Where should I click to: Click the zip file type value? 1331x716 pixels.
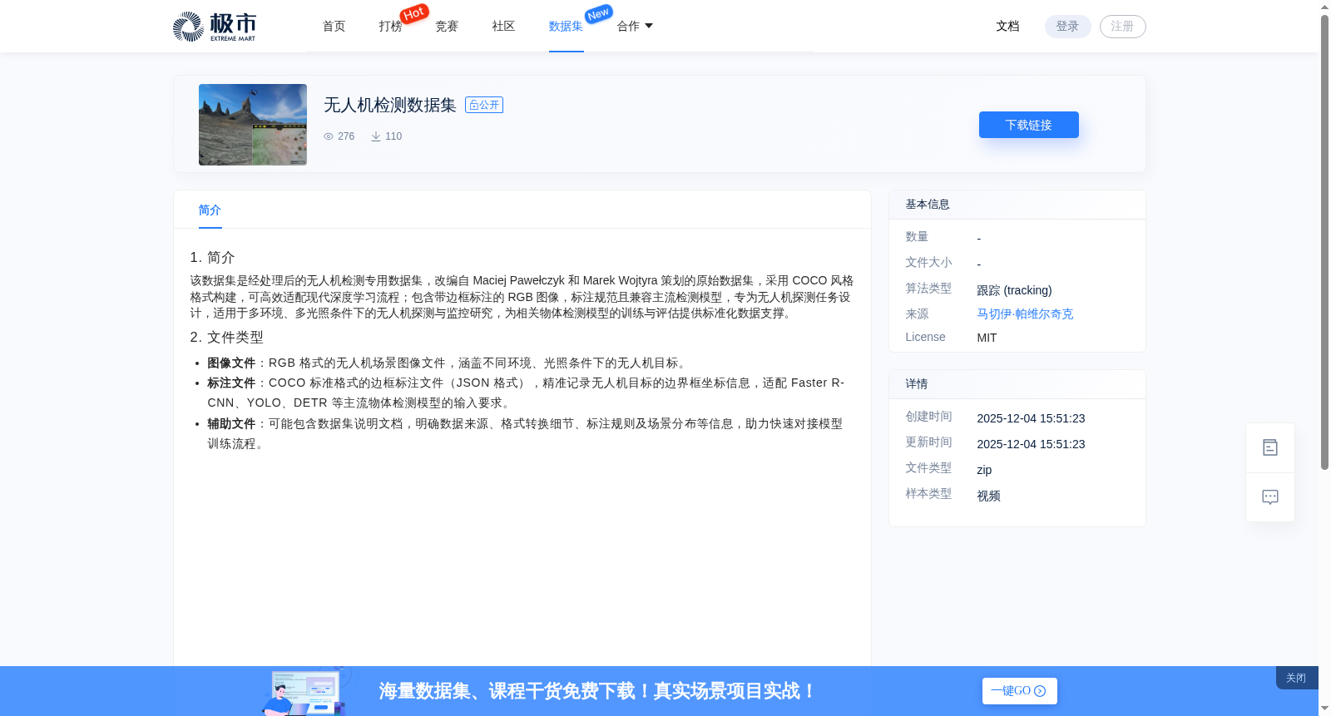(984, 470)
